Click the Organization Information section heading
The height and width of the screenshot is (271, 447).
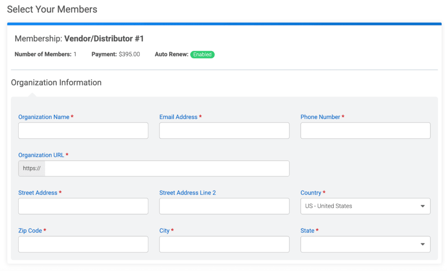coord(56,82)
